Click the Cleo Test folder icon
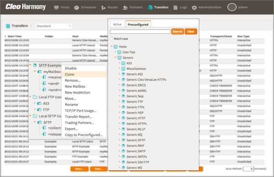 [119, 52]
